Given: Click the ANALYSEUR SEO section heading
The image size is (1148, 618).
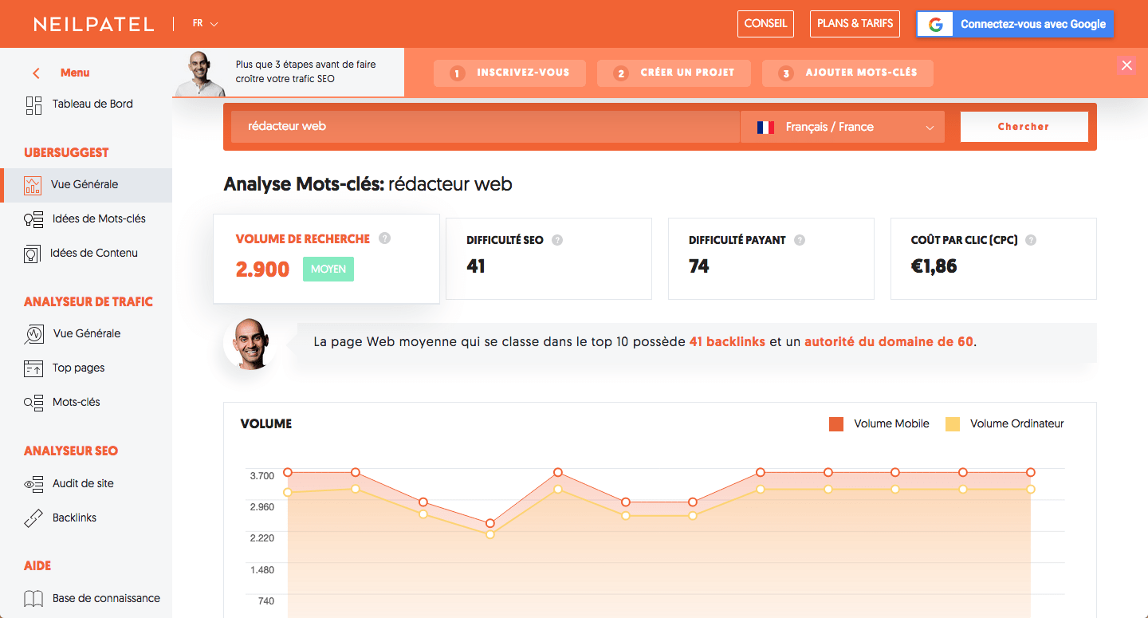Looking at the screenshot, I should (x=71, y=451).
